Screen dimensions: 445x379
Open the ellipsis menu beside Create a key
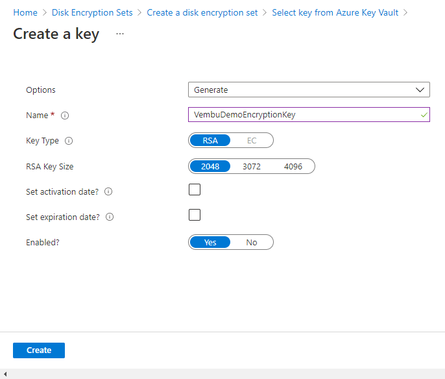(120, 34)
